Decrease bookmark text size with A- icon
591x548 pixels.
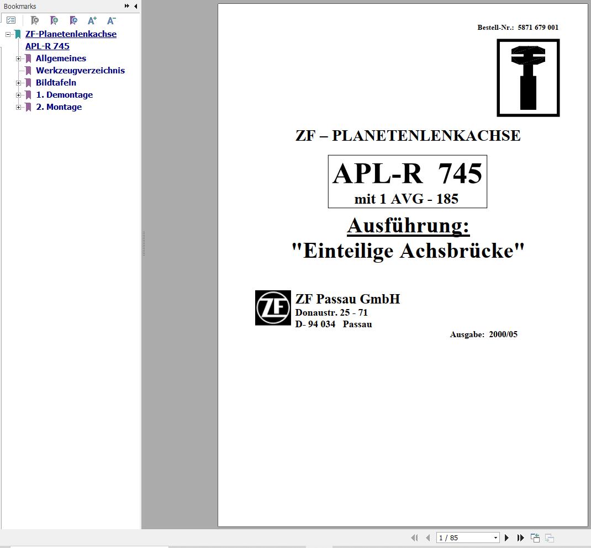pos(111,20)
